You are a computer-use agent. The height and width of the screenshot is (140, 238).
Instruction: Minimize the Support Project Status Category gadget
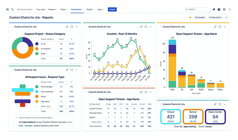click(x=67, y=27)
